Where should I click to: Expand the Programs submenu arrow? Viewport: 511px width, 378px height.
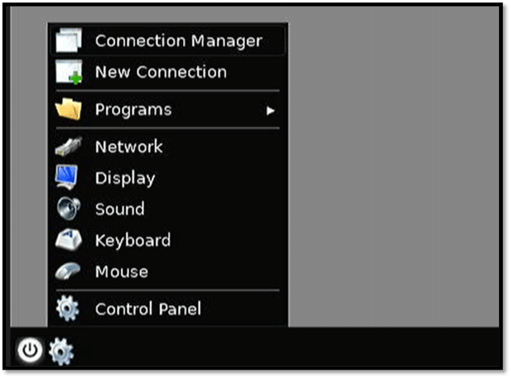pyautogui.click(x=270, y=111)
